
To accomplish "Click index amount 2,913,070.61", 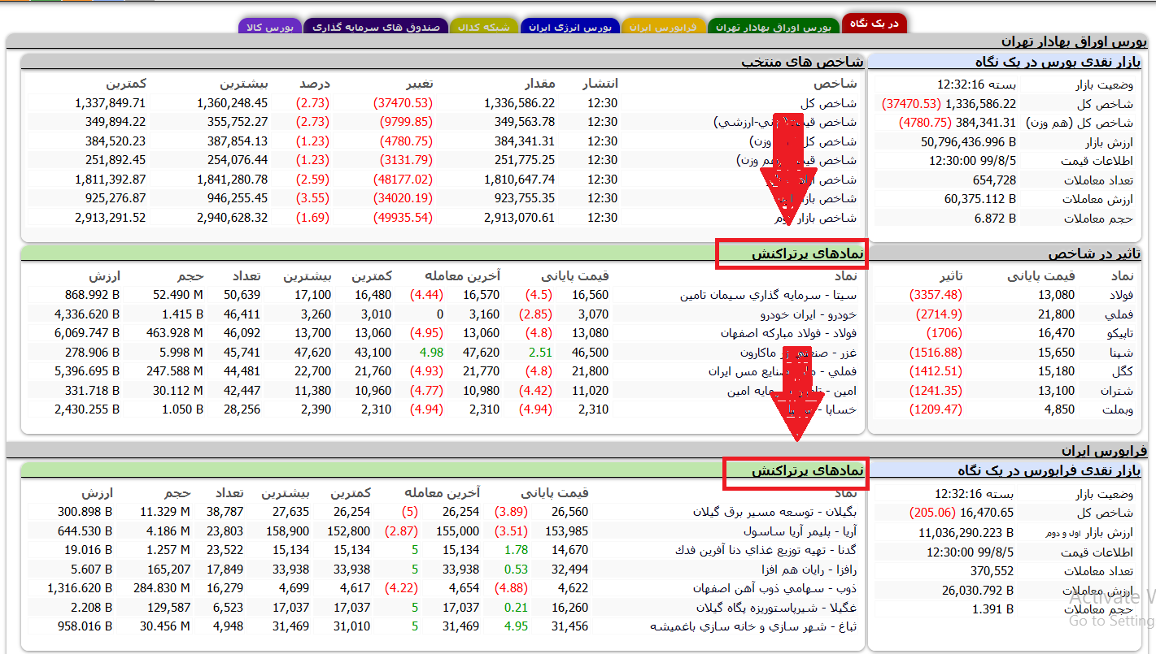I will pyautogui.click(x=519, y=218).
